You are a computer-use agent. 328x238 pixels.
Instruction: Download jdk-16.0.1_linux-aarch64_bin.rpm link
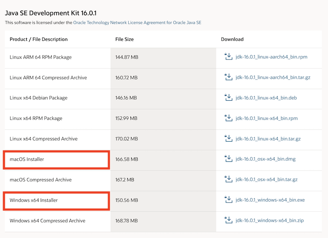tap(271, 57)
